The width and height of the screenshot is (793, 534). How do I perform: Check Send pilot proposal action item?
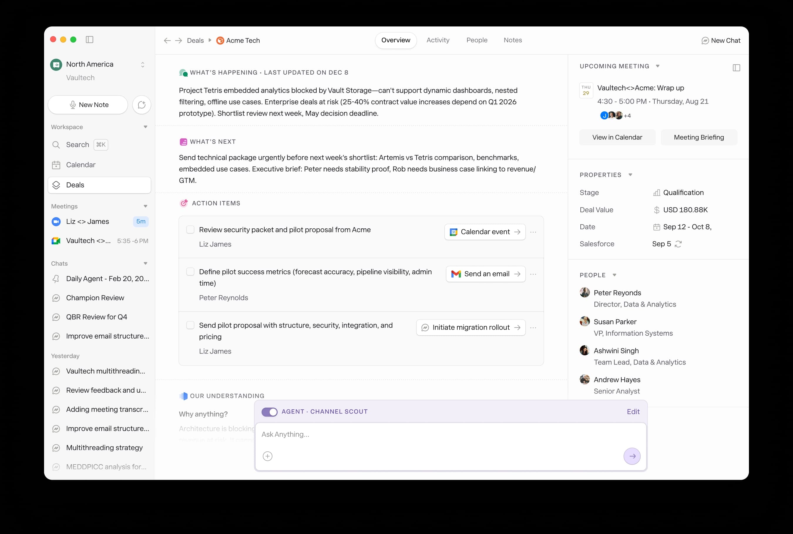click(x=190, y=325)
